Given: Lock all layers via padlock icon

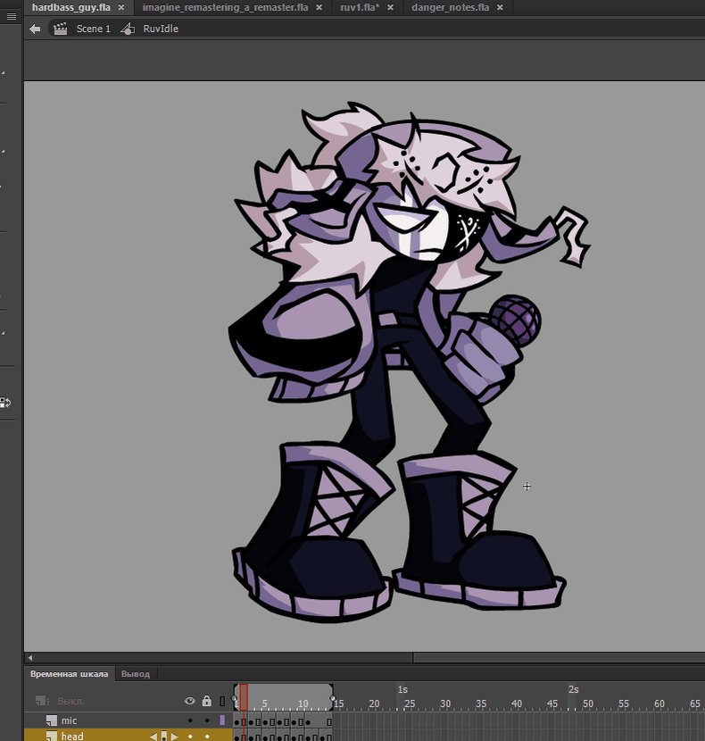Looking at the screenshot, I should pos(206,700).
